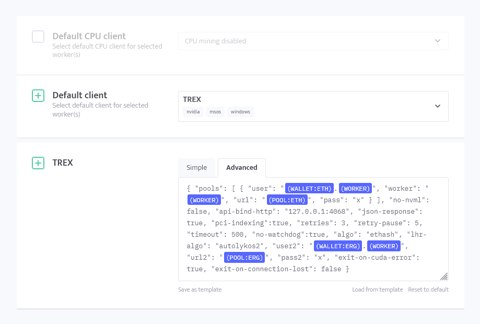Open the TREX default client dropdown
Image resolution: width=480 pixels, height=324 pixels.
313,106
